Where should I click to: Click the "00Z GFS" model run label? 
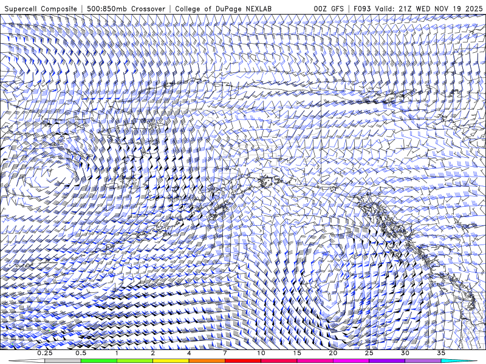point(329,9)
